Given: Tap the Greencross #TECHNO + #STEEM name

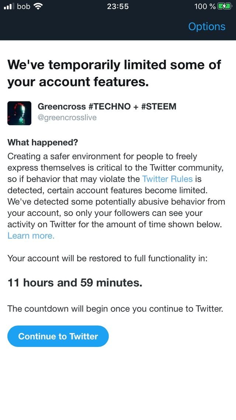Looking at the screenshot, I should tap(107, 106).
